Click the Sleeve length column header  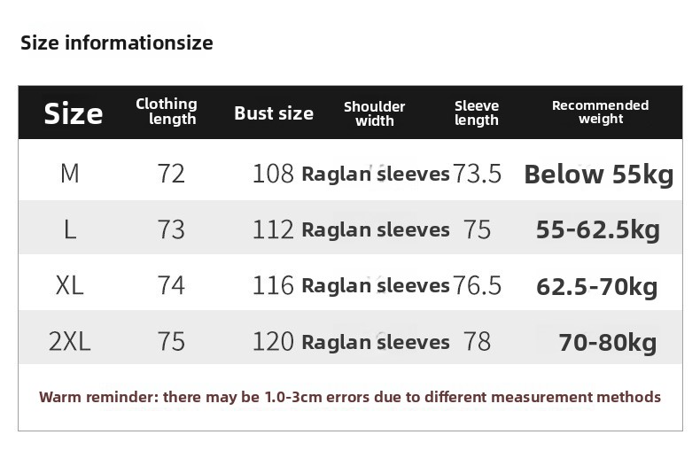477,113
